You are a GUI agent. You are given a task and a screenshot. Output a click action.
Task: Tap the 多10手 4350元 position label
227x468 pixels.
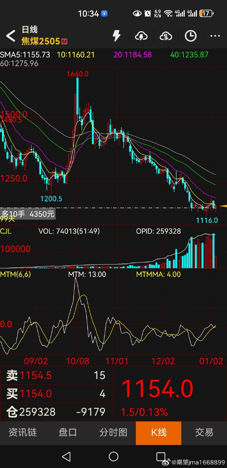pyautogui.click(x=28, y=214)
